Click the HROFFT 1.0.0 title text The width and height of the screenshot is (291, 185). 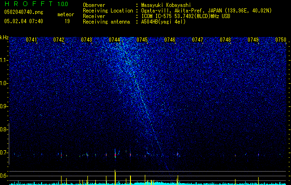(x=36, y=4)
